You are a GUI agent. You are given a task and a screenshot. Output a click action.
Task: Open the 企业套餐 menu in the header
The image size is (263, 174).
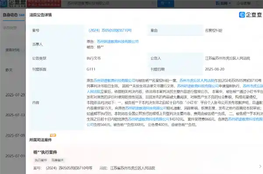point(244,3)
